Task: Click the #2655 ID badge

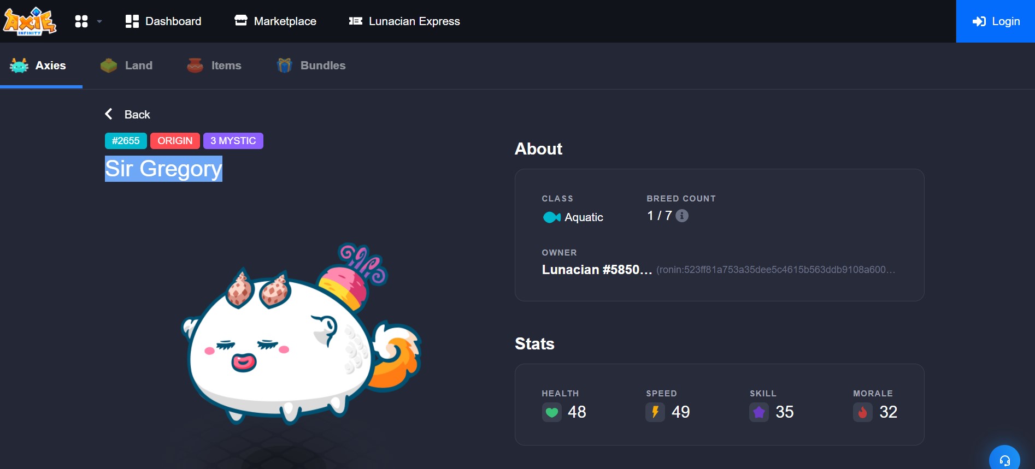Action: (x=126, y=141)
